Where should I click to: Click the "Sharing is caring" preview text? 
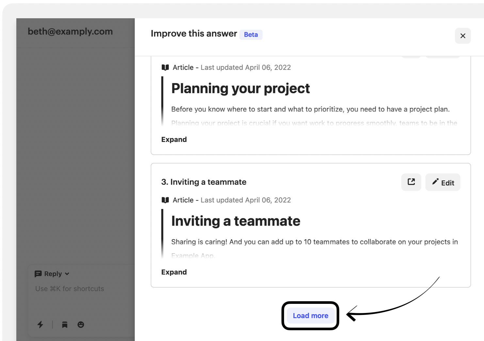(x=314, y=242)
